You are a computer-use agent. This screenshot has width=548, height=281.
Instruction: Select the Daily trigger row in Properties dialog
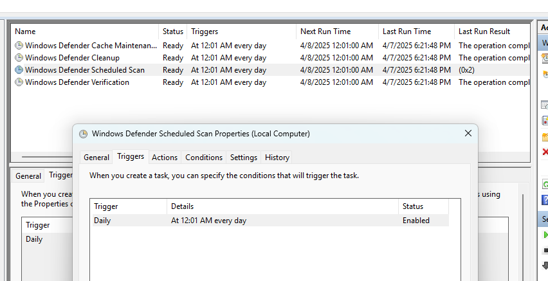coord(271,221)
